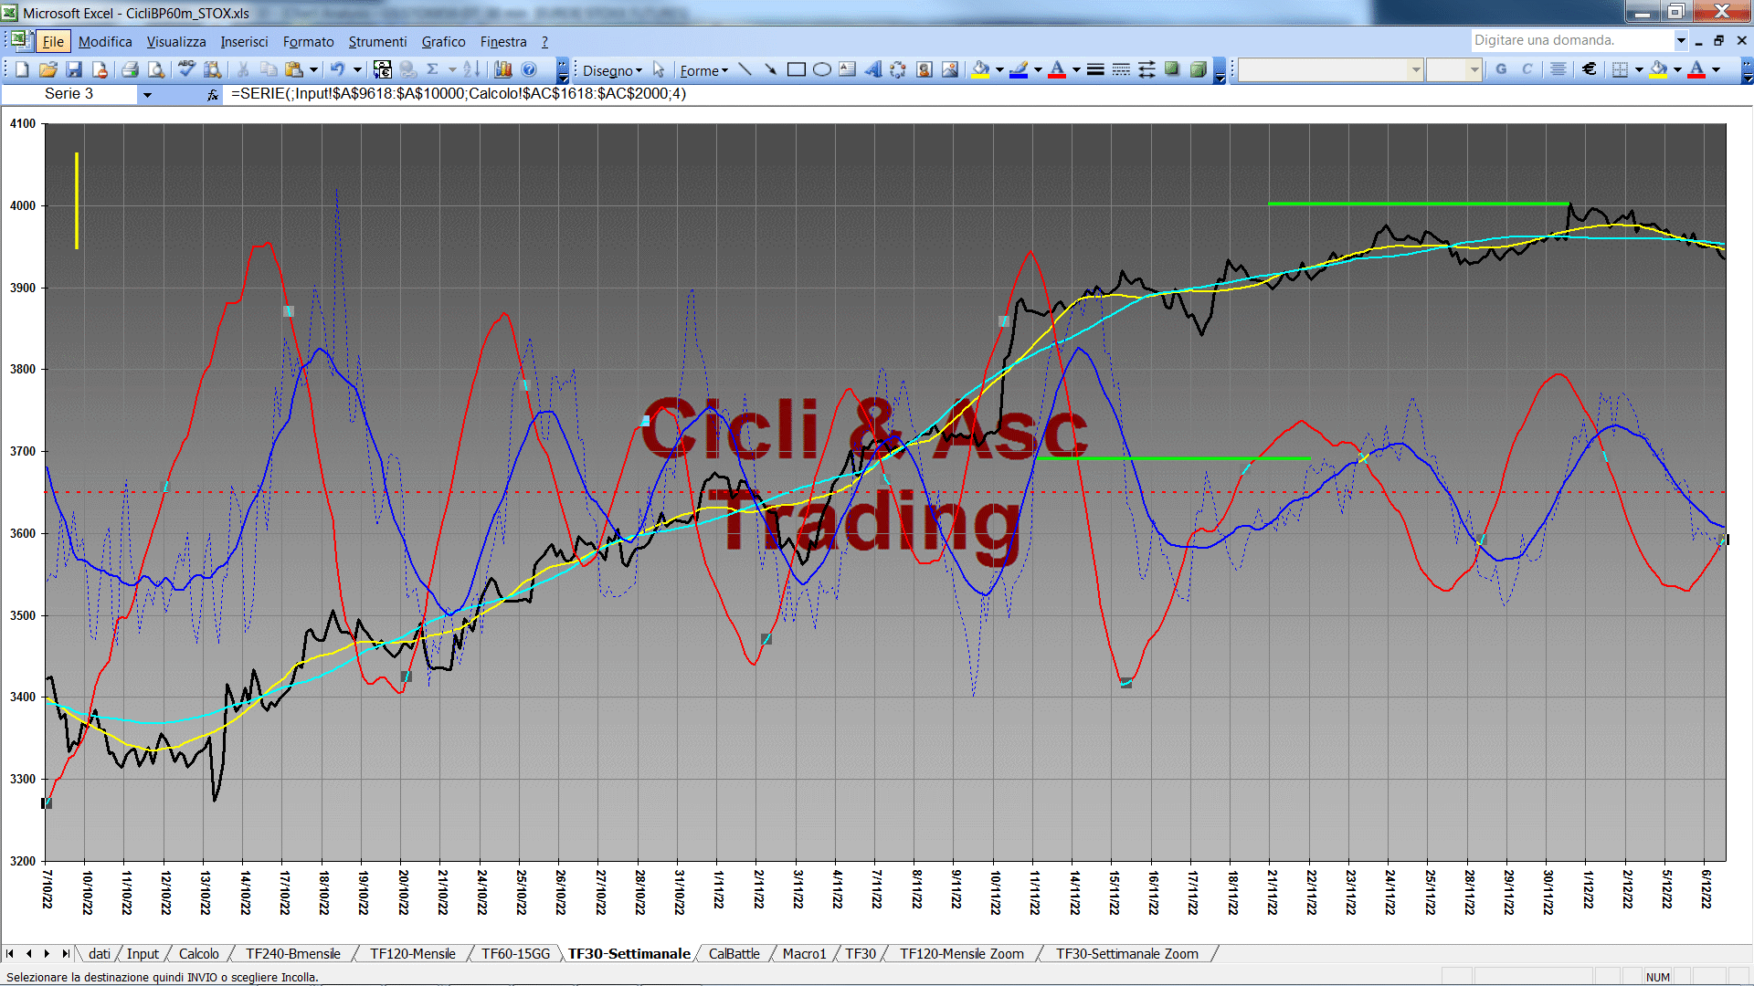Save the workbook with the floppy disk icon
The height and width of the screenshot is (986, 1754).
[74, 69]
